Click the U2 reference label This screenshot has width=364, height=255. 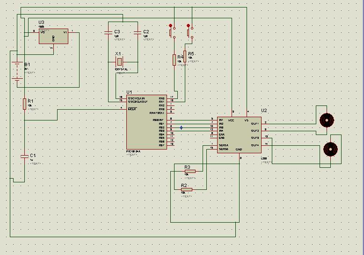264,111
